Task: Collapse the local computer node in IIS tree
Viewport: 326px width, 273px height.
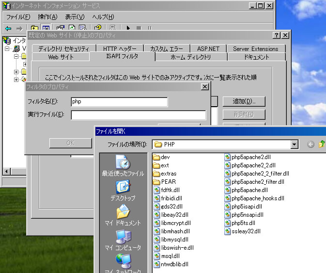Action: pyautogui.click(x=7, y=49)
